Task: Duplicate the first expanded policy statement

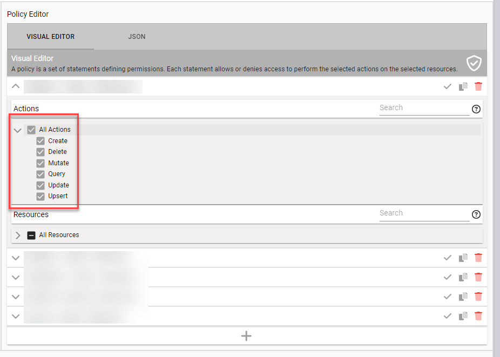Action: (x=463, y=86)
